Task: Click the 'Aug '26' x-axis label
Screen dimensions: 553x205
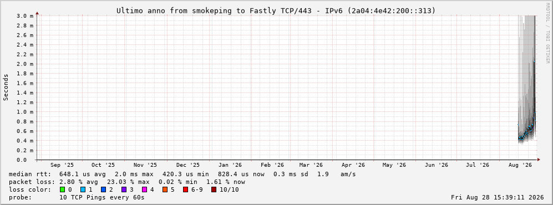Action: coord(520,165)
